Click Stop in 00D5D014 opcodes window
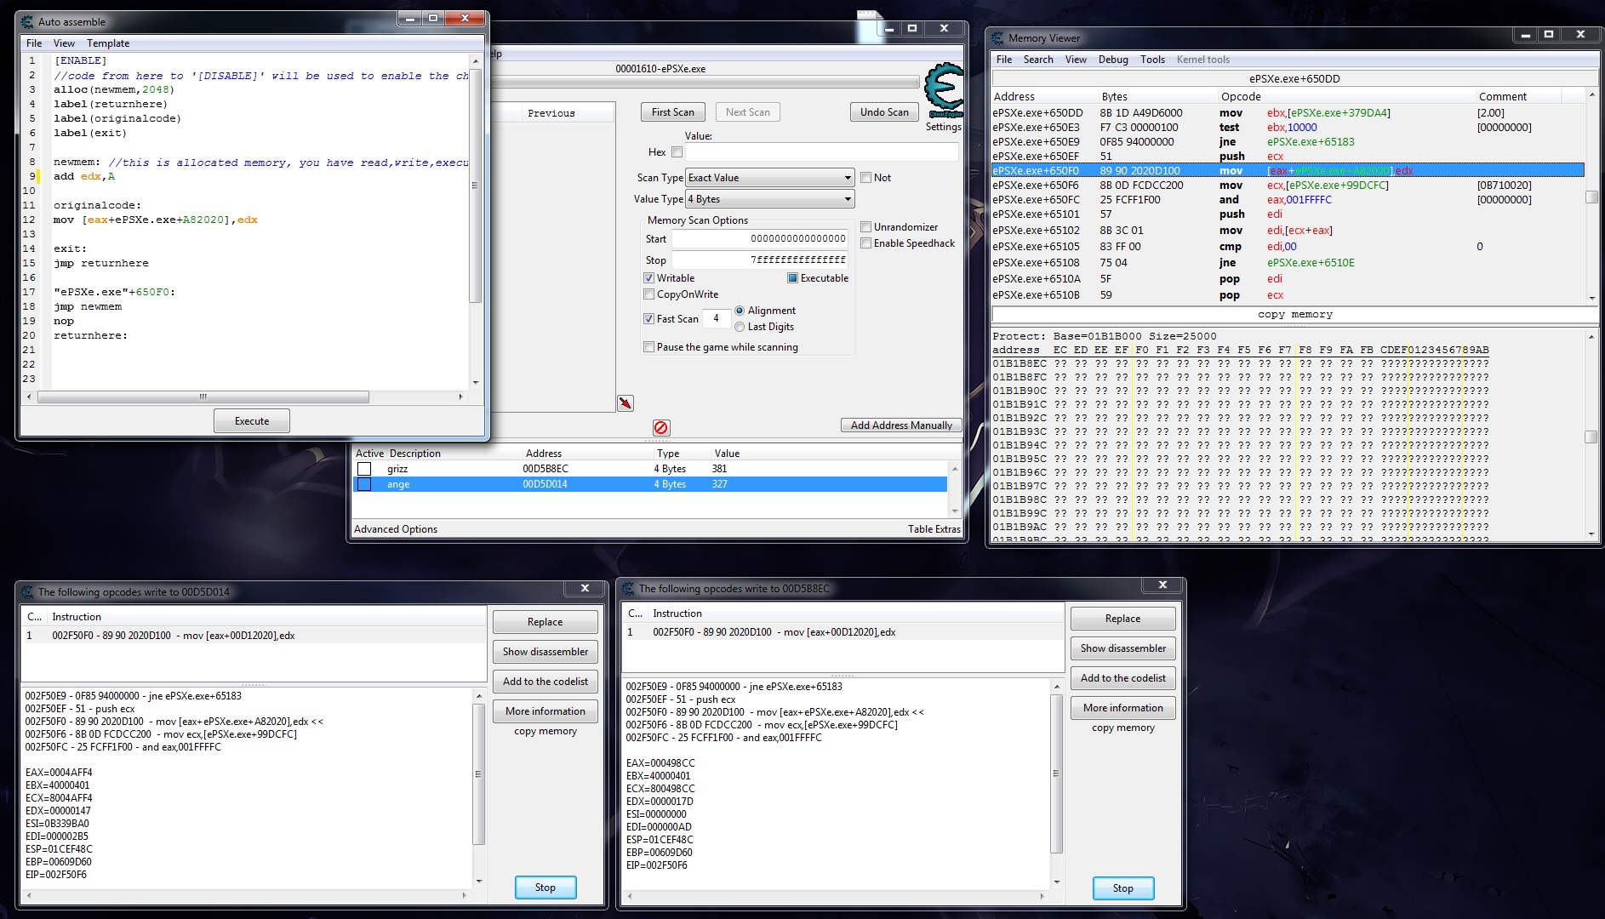 545,888
